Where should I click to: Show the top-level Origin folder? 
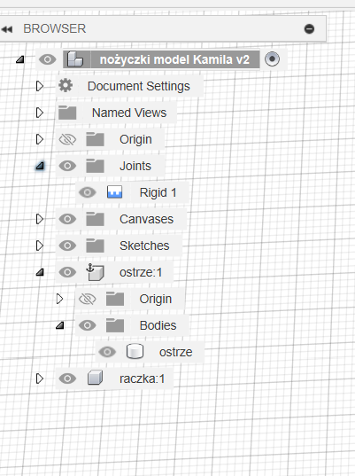(x=67, y=139)
